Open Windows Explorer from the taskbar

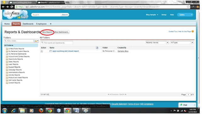[22, 111]
